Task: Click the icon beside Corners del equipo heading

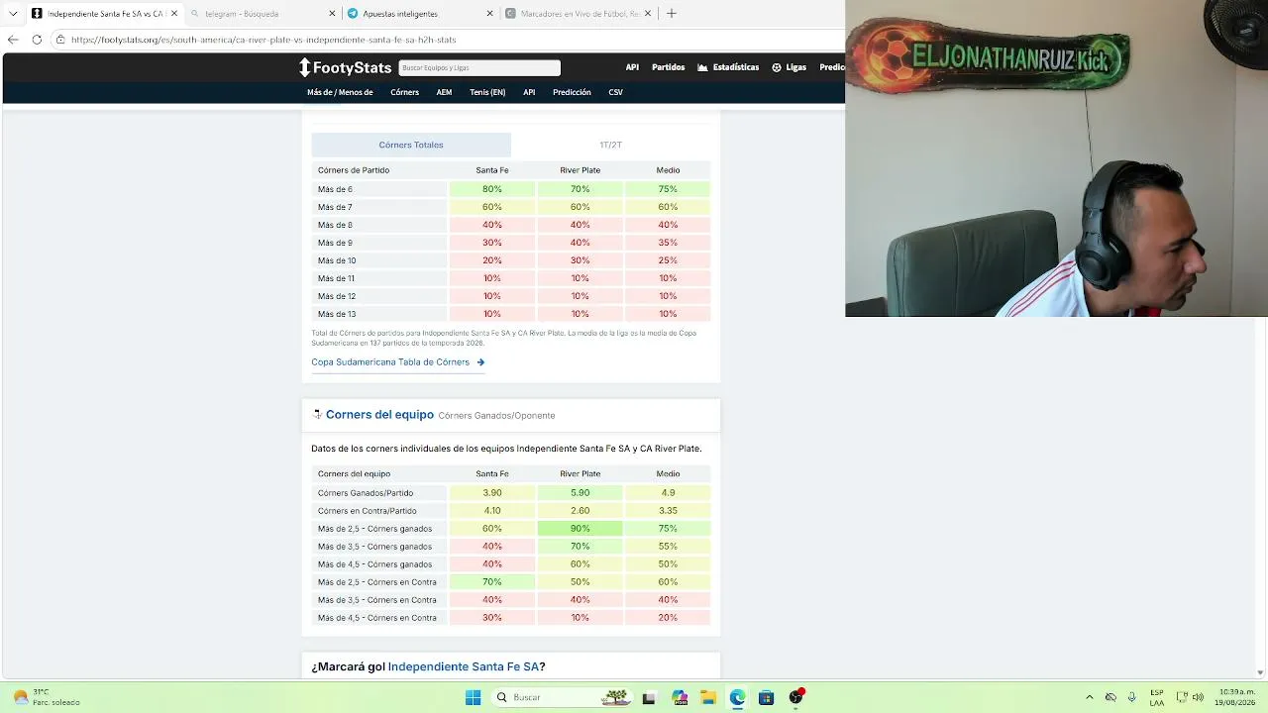Action: pos(317,414)
